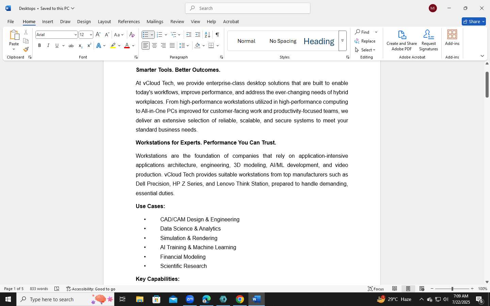This screenshot has height=306, width=490.
Task: Sort paragraphs A to Z icon
Action: point(207,35)
